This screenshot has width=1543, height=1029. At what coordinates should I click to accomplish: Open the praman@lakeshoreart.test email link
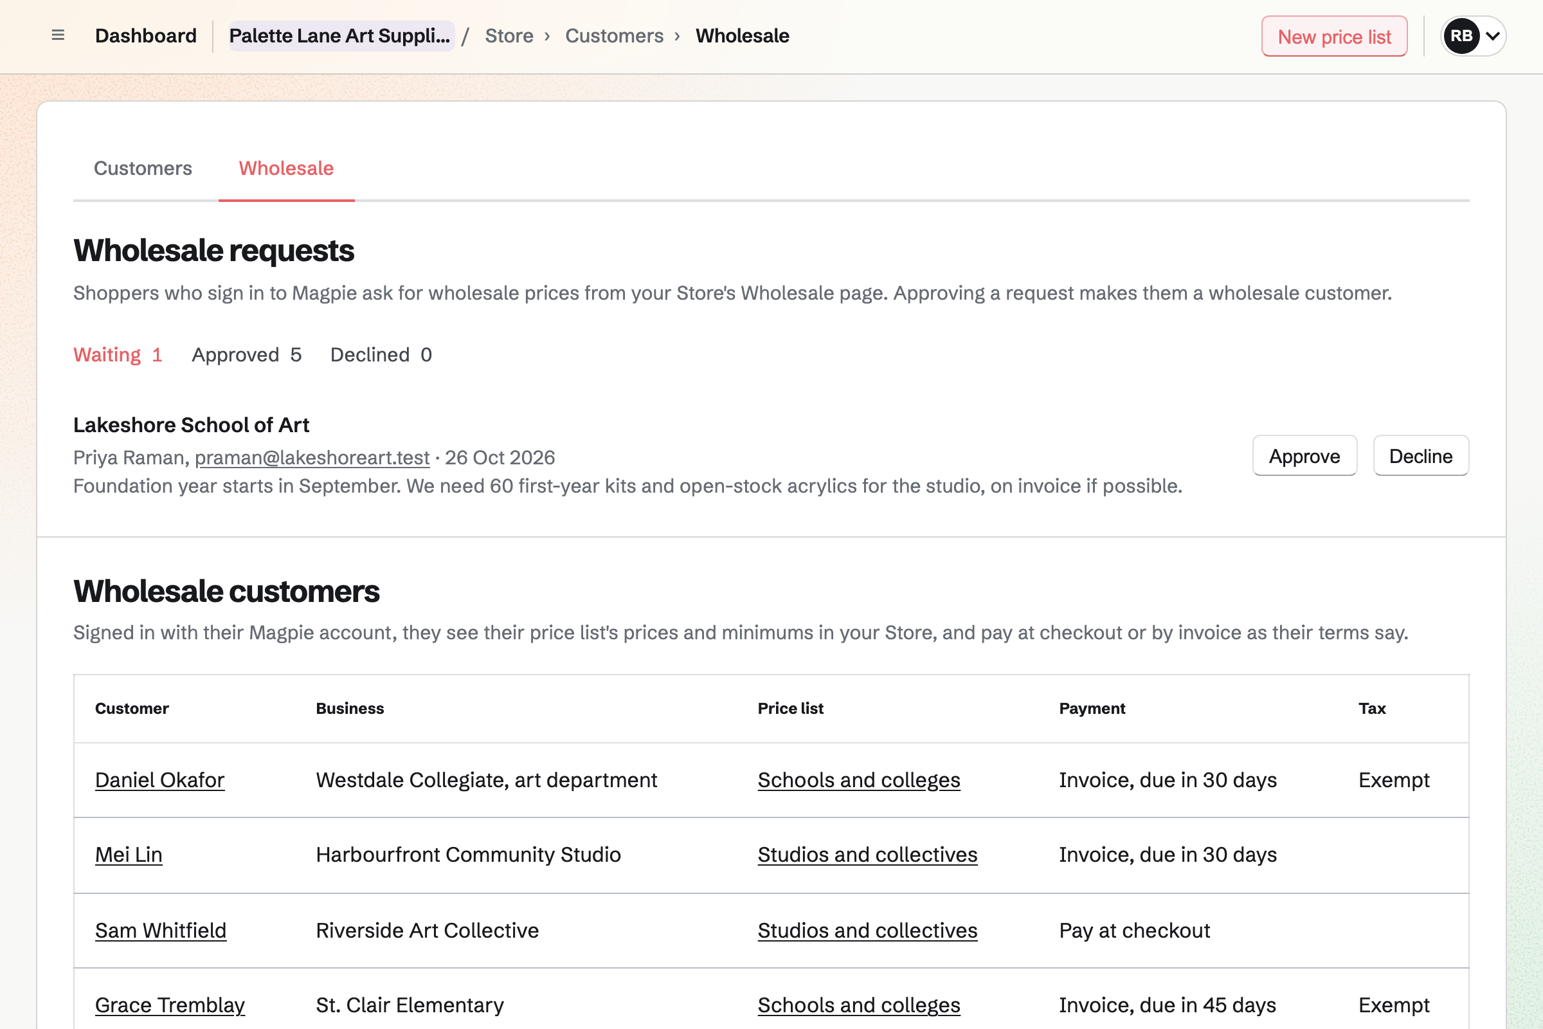(x=312, y=457)
